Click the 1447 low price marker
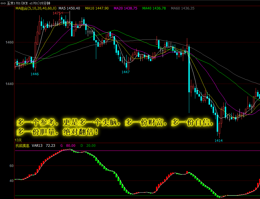Screen dimensions: 260x199 pos(126,72)
